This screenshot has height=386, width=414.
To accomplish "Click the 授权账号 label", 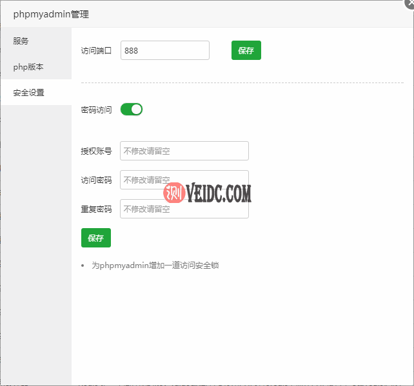I will (96, 151).
